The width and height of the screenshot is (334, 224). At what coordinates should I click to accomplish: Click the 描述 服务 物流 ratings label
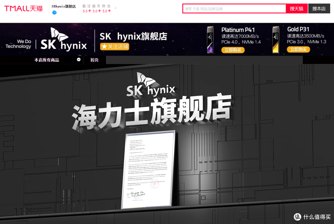(96, 6)
